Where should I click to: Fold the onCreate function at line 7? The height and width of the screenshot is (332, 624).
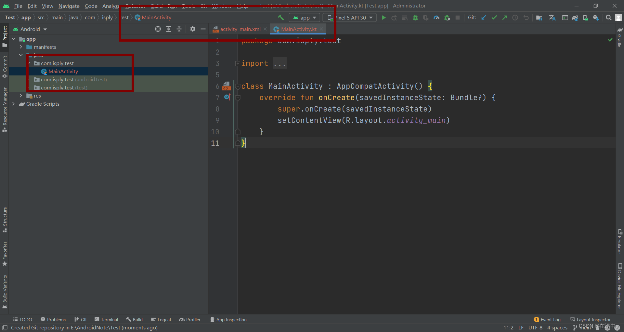(x=238, y=98)
